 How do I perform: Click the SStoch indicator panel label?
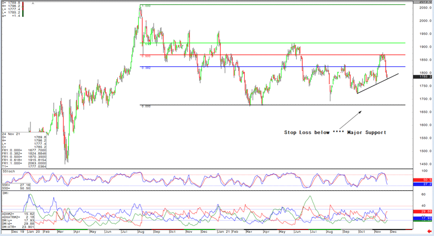click(x=8, y=171)
